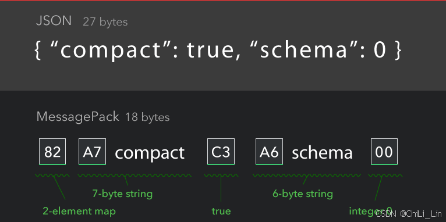Click the word schema after A6
Image resolution: width=446 pixels, height=222 pixels.
(322, 153)
